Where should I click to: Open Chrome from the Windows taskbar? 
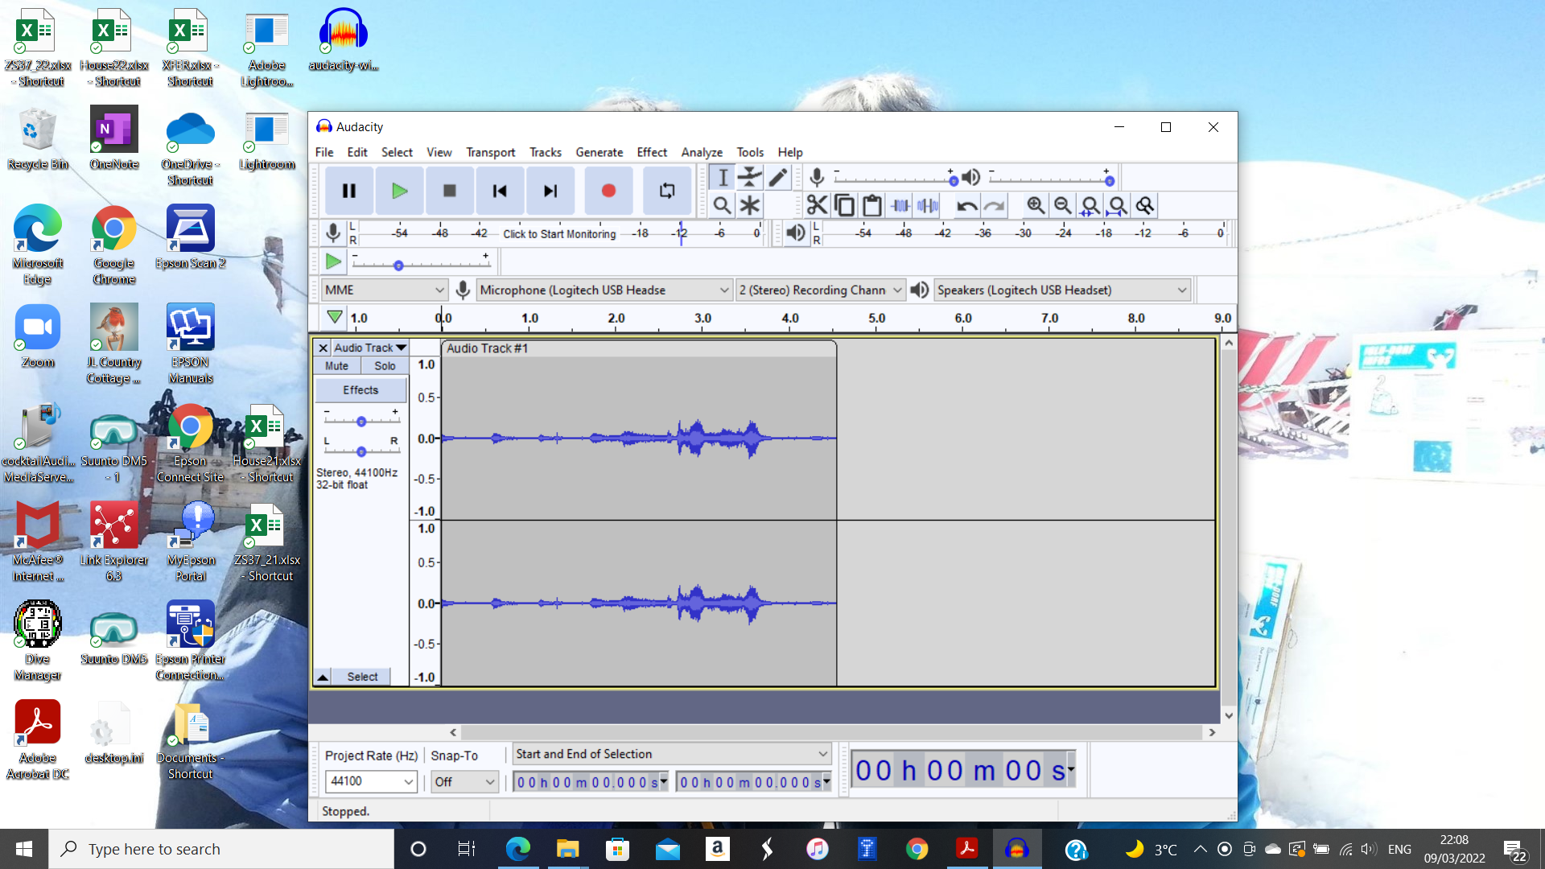[x=917, y=849]
